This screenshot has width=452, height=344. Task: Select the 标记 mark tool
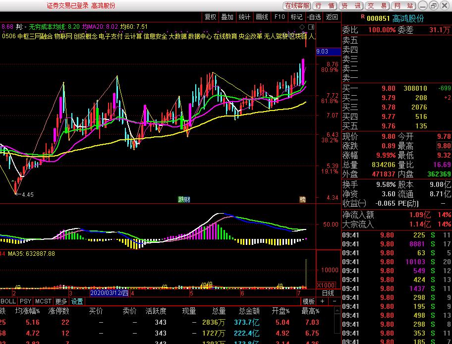pos(296,17)
